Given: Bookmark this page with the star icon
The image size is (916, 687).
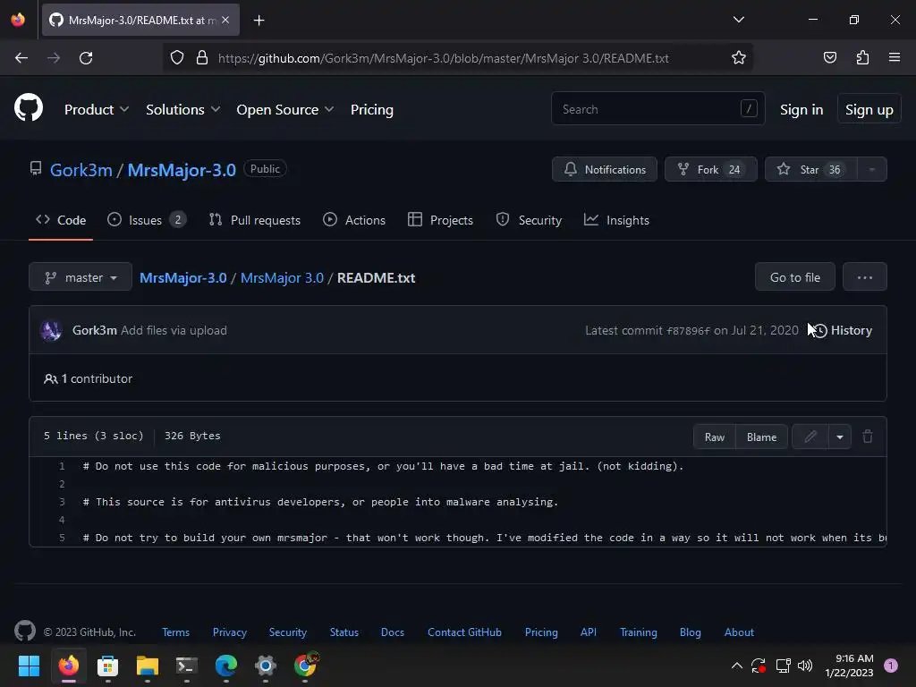Looking at the screenshot, I should click(738, 58).
